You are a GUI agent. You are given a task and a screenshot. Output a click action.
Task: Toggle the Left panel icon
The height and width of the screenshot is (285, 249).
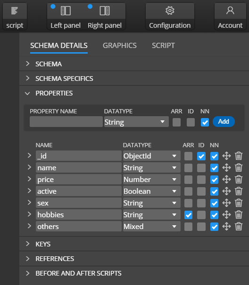point(66,10)
